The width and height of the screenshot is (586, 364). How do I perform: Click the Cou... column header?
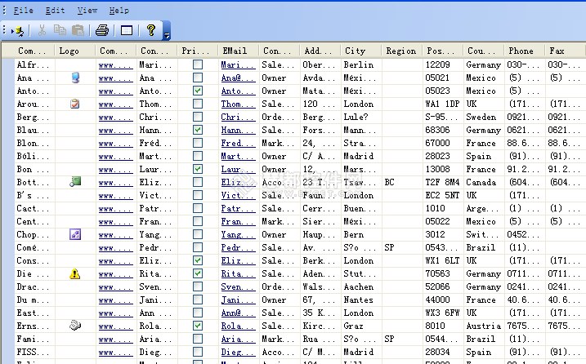[x=484, y=51]
